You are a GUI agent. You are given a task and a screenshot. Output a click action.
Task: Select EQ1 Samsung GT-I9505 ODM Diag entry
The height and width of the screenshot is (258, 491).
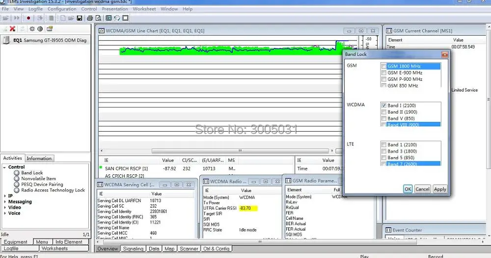tap(46, 40)
